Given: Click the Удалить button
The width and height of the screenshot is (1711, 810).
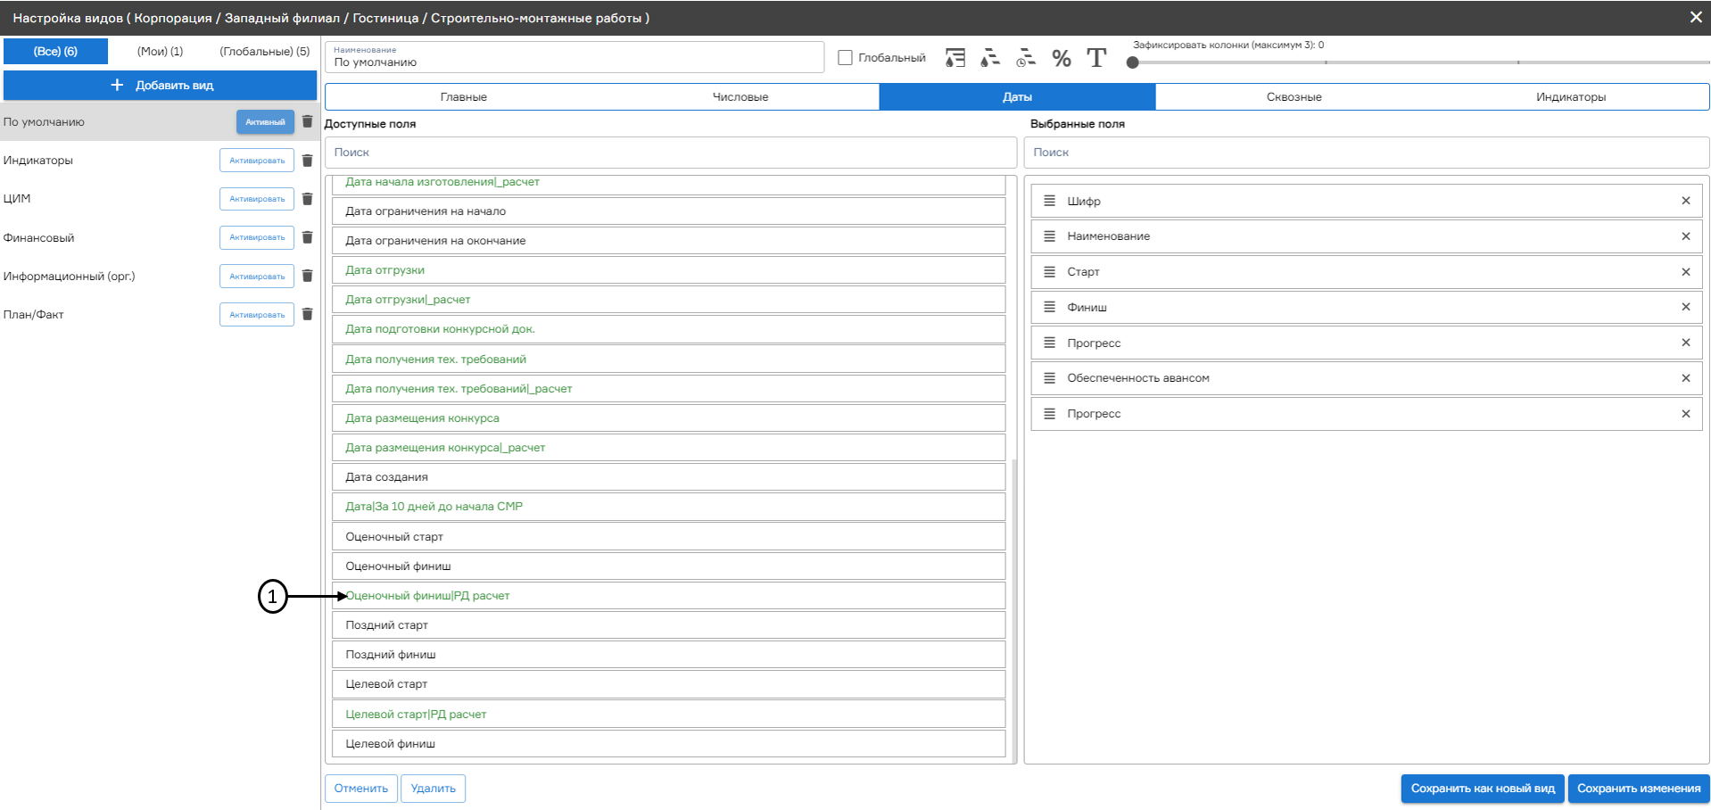Looking at the screenshot, I should [434, 788].
